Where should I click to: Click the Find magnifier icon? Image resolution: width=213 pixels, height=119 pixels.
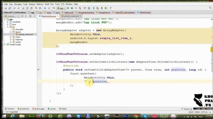[36, 8]
